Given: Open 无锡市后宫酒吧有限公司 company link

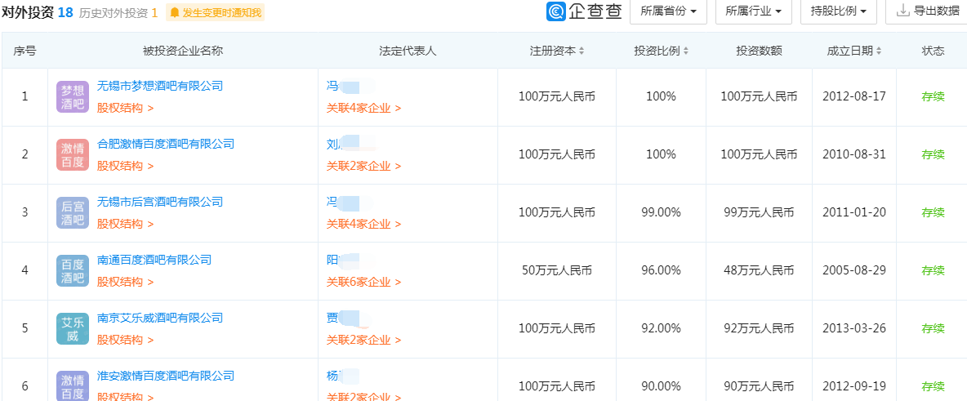Looking at the screenshot, I should 160,202.
